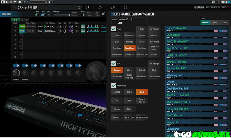Disable the Attribute filter checkbox
The image size is (231, 138).
pos(114,85)
